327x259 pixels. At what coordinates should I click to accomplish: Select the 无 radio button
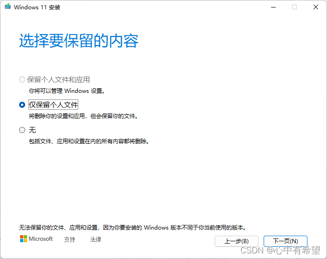[22, 130]
